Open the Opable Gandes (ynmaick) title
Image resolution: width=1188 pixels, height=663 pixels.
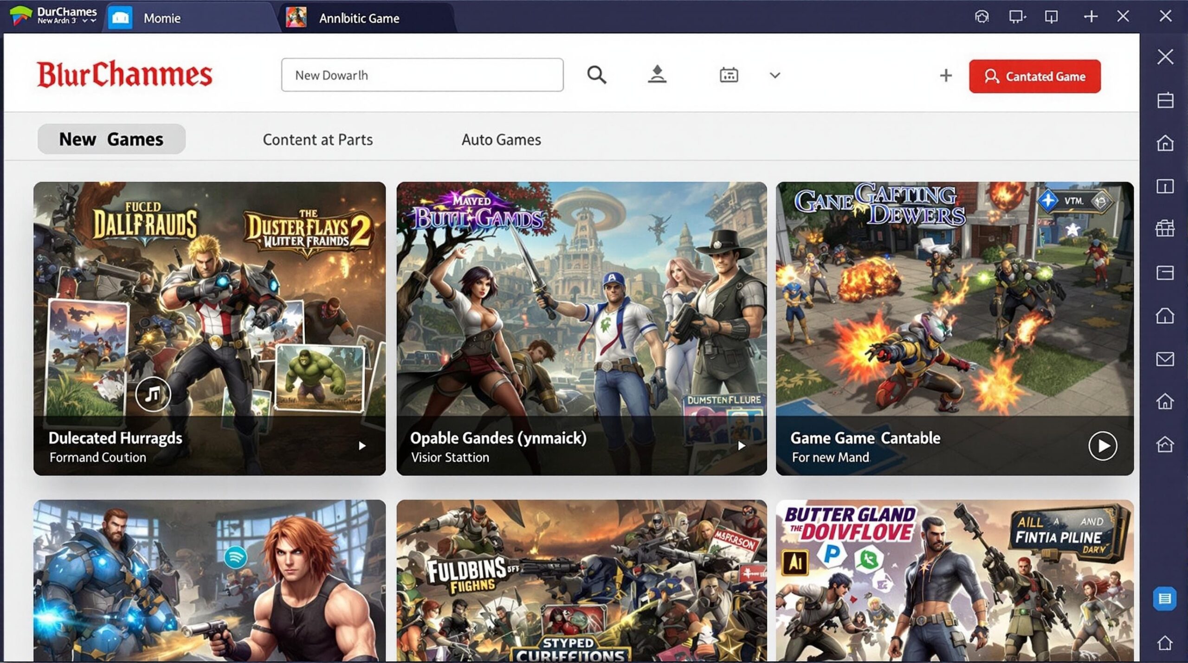click(x=498, y=438)
